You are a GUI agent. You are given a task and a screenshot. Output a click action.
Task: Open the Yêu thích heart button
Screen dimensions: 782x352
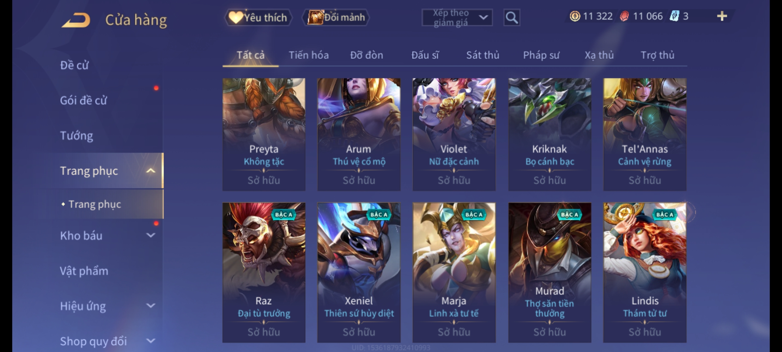(x=258, y=17)
